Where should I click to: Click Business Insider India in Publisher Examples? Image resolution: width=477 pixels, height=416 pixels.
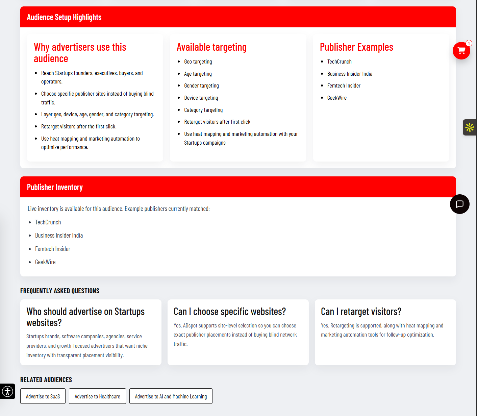tap(350, 74)
